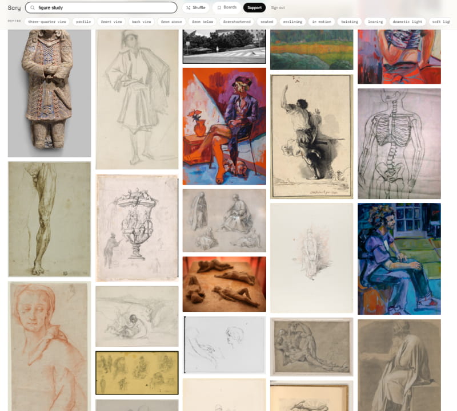Choose the 'from above' refine chip
The image size is (457, 411).
(x=171, y=22)
